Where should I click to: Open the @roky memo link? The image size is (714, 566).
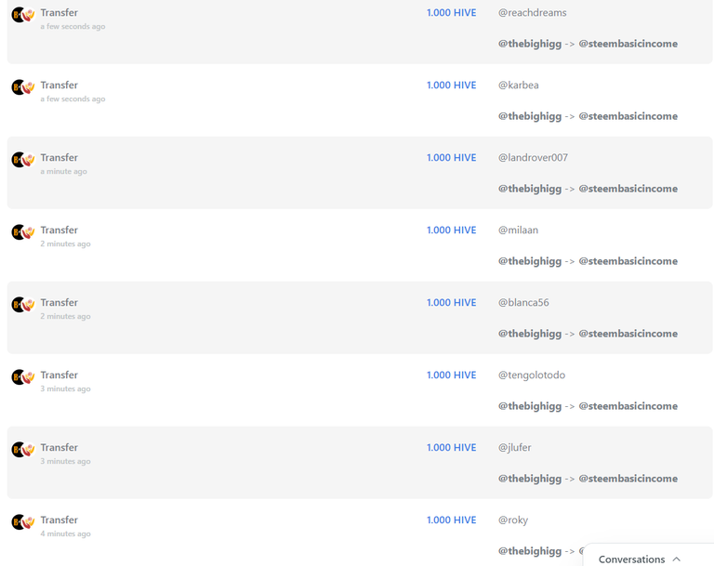point(513,520)
